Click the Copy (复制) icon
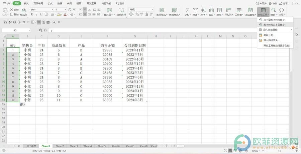Image resolution: width=301 pixels, height=154 pixels. point(11,14)
